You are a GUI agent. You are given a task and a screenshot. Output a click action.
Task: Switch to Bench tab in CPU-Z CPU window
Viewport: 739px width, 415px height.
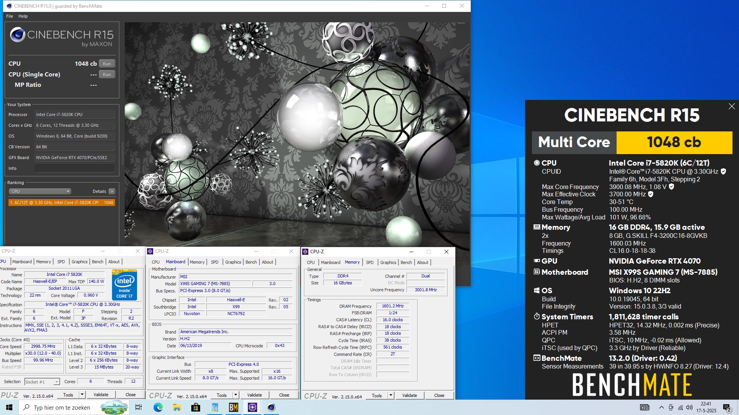[x=98, y=262]
